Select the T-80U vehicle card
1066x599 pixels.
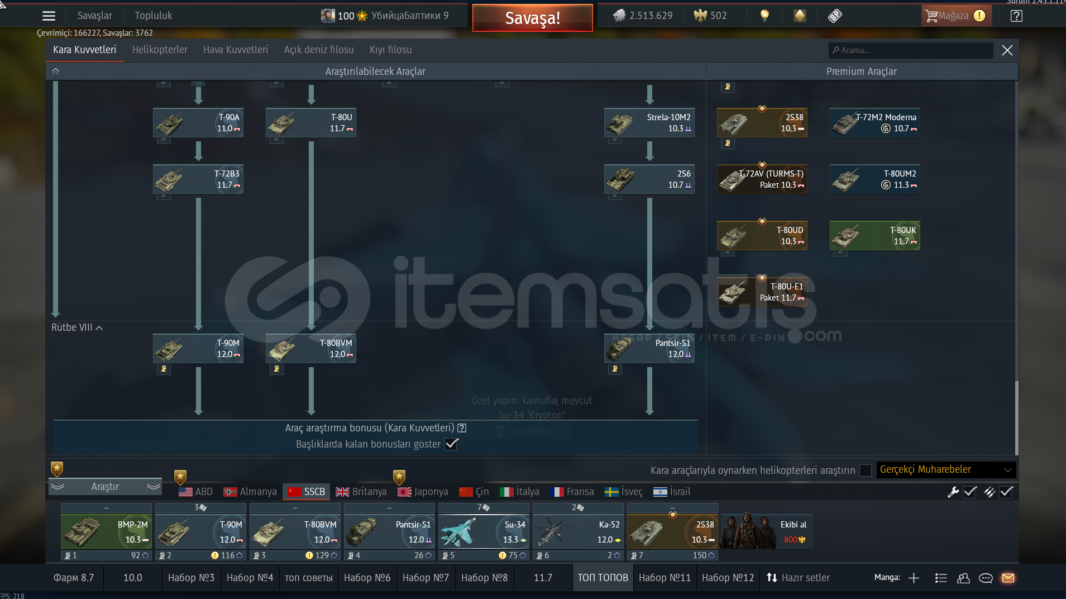[311, 122]
